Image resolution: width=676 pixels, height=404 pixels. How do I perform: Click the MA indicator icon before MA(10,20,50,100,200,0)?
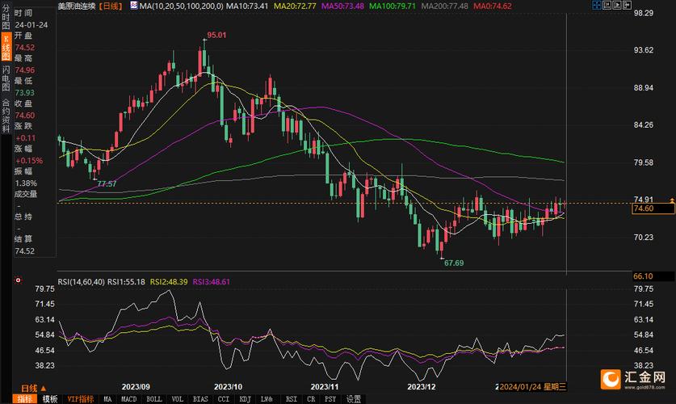click(132, 6)
